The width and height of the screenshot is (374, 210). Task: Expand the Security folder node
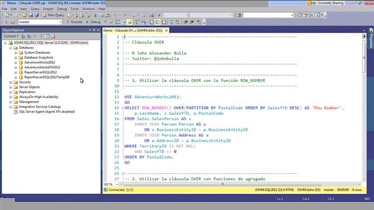coord(11,82)
